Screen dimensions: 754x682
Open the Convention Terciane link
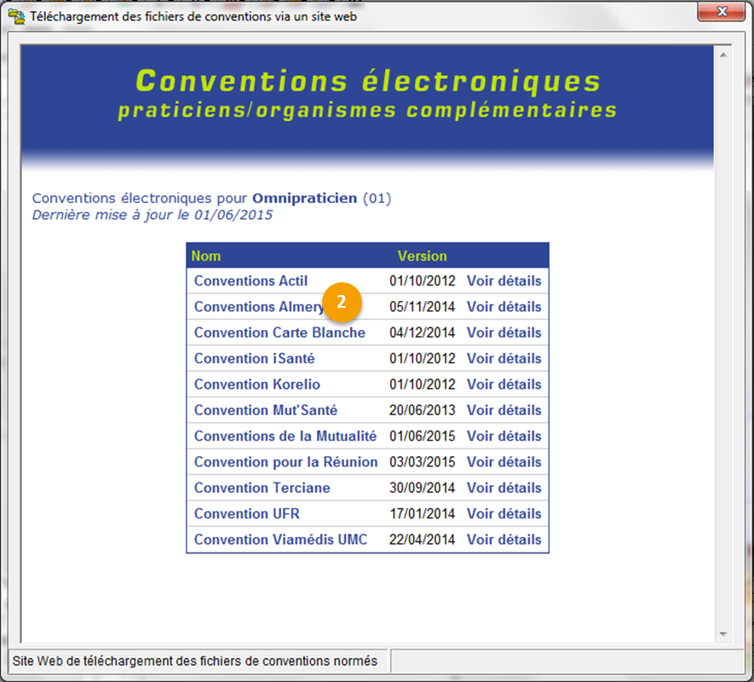(x=262, y=488)
